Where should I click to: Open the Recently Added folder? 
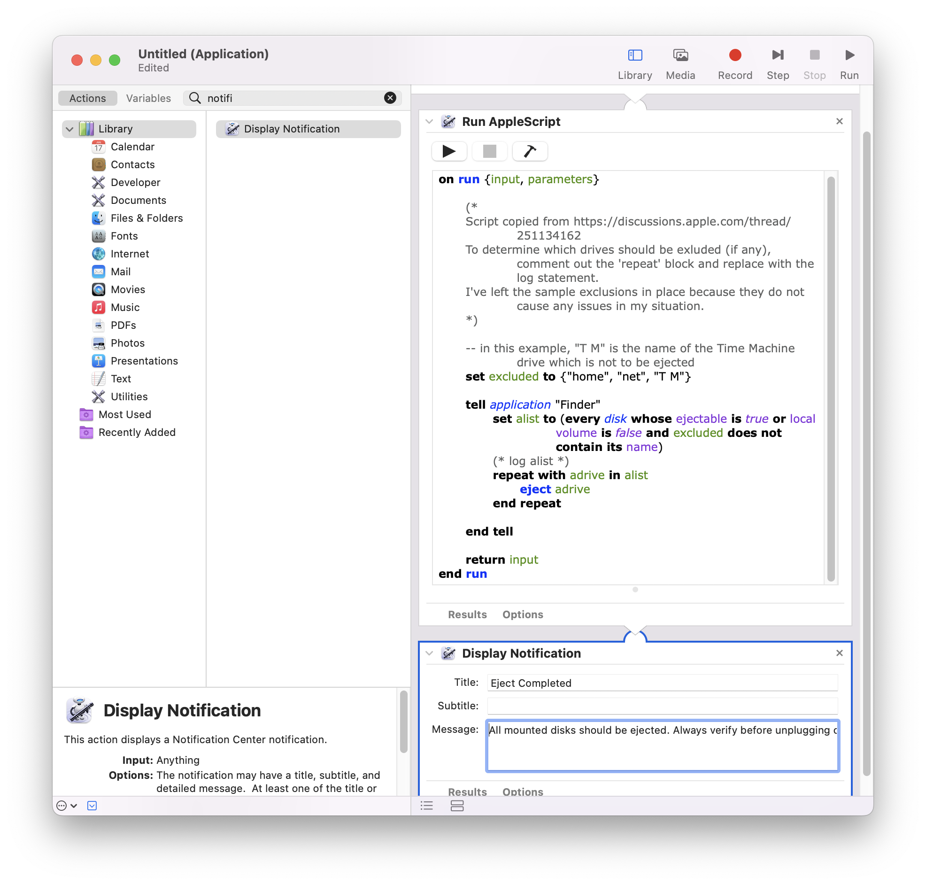137,433
